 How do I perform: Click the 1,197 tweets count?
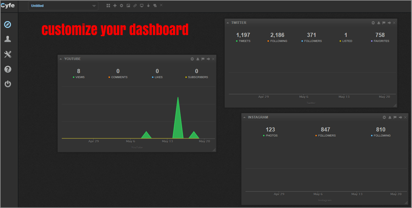(x=243, y=35)
